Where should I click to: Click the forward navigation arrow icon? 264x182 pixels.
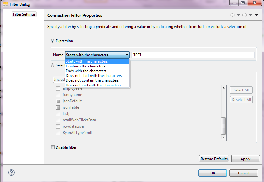pos(245,15)
